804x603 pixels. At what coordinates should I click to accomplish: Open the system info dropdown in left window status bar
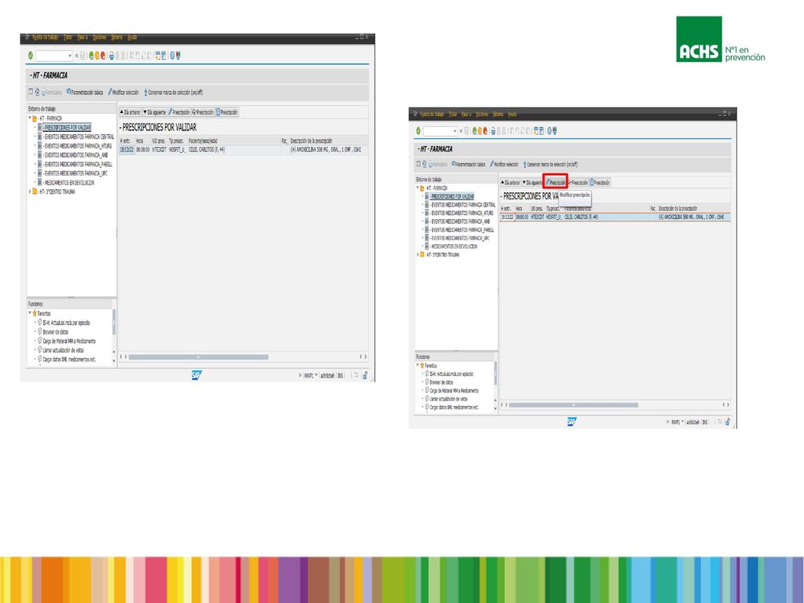point(316,376)
